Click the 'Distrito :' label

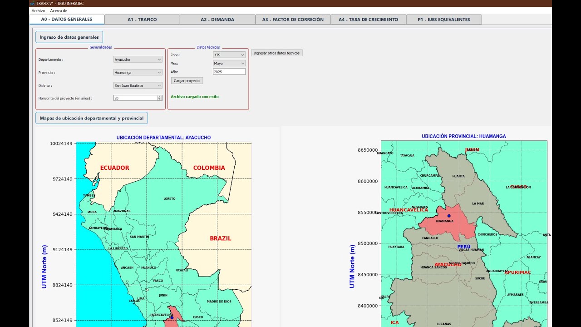[x=45, y=85]
